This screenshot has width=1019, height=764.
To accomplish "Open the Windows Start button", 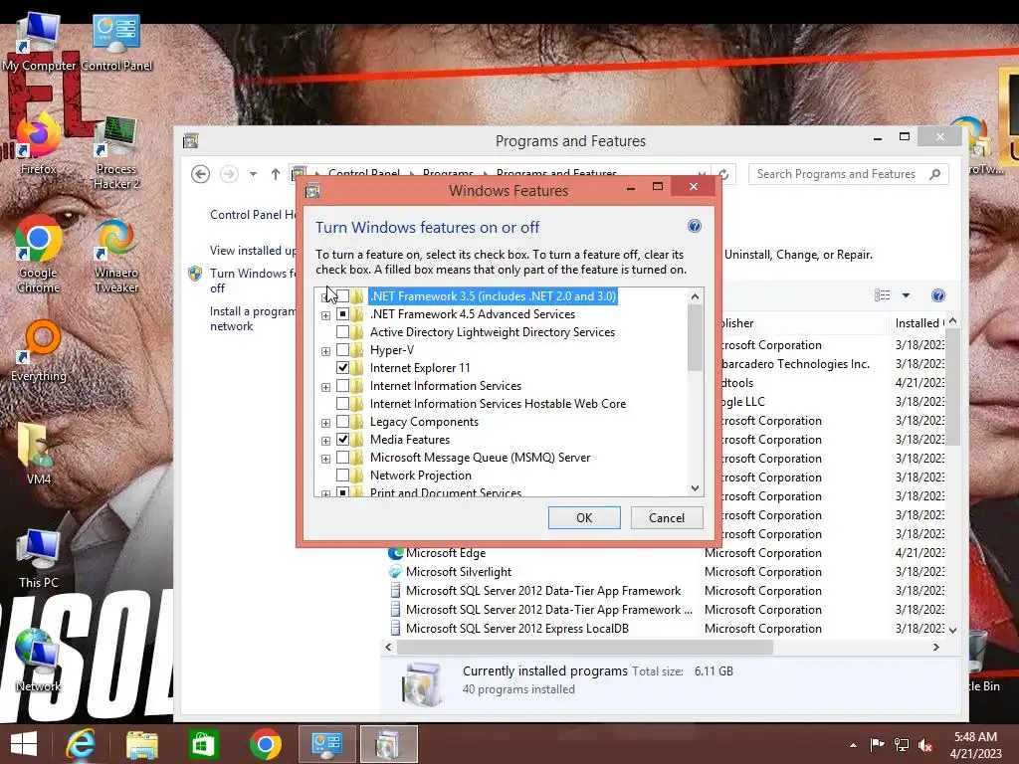I will pyautogui.click(x=24, y=744).
